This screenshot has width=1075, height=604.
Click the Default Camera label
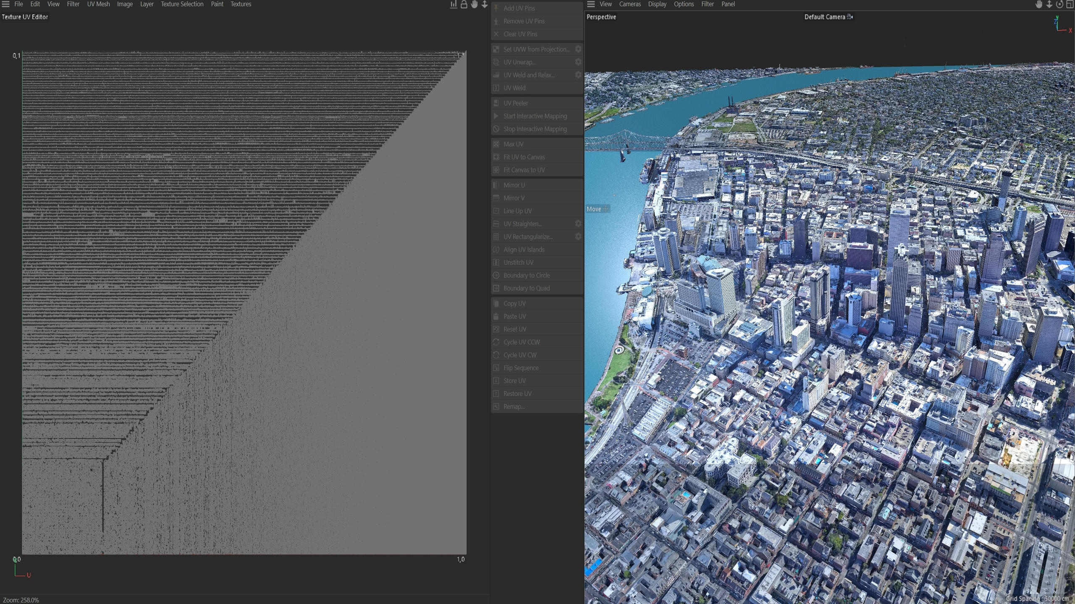tap(824, 17)
